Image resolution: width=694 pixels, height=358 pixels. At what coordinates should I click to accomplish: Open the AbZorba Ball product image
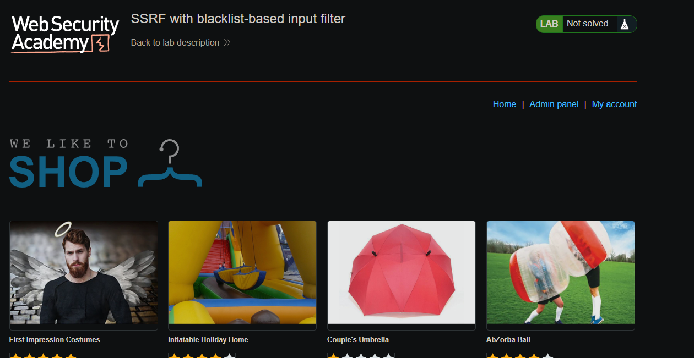(x=561, y=273)
